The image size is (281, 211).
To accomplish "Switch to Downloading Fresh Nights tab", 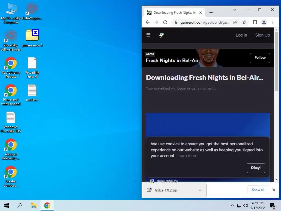I will [175, 13].
